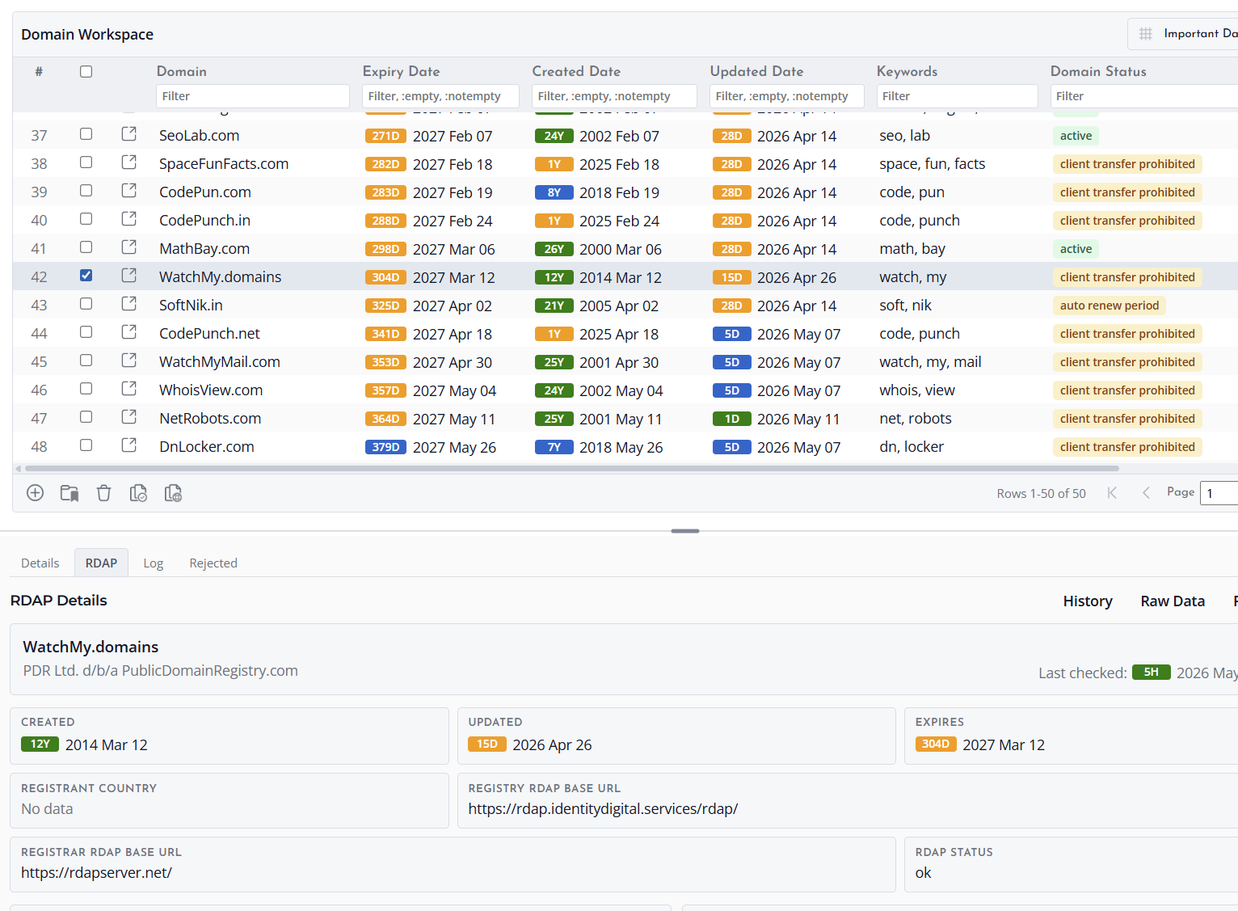Go to previous page arrow

(x=1146, y=493)
